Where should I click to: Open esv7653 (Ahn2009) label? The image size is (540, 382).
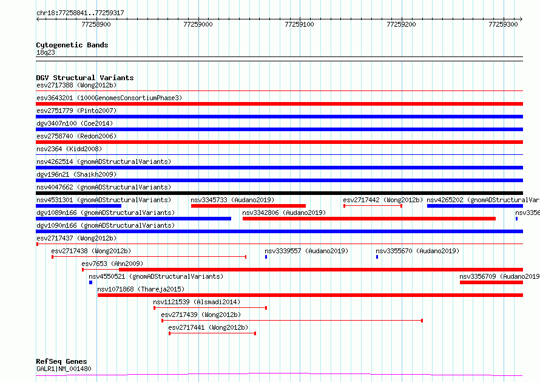[x=112, y=264]
